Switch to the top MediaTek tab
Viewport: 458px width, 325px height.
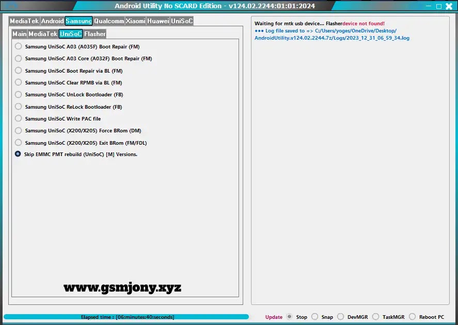point(24,21)
